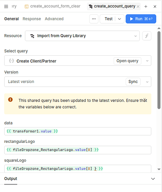Click the Run button
The height and width of the screenshot is (192, 162).
(x=141, y=19)
